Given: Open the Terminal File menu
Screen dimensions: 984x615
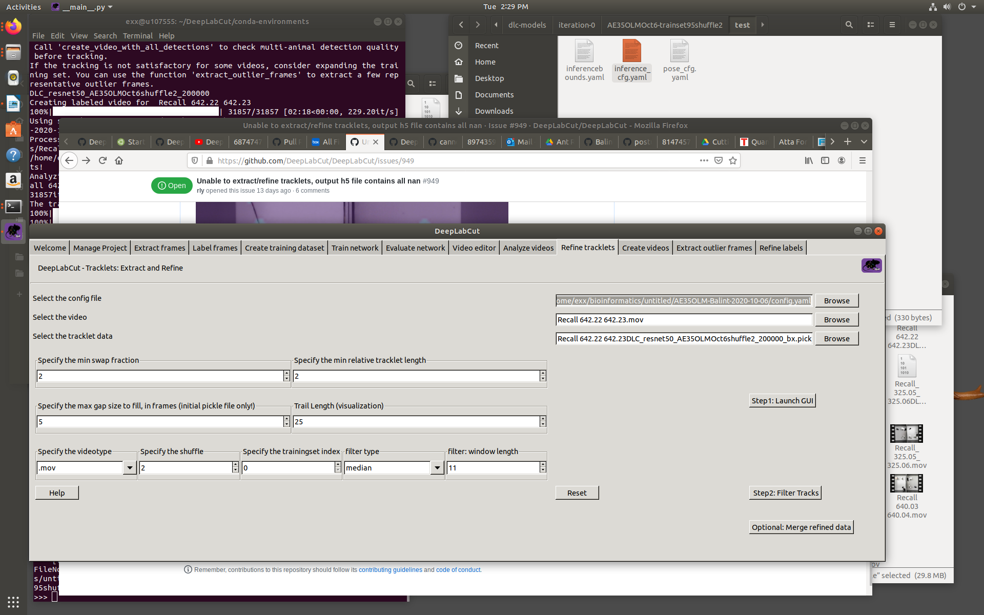Looking at the screenshot, I should [38, 36].
